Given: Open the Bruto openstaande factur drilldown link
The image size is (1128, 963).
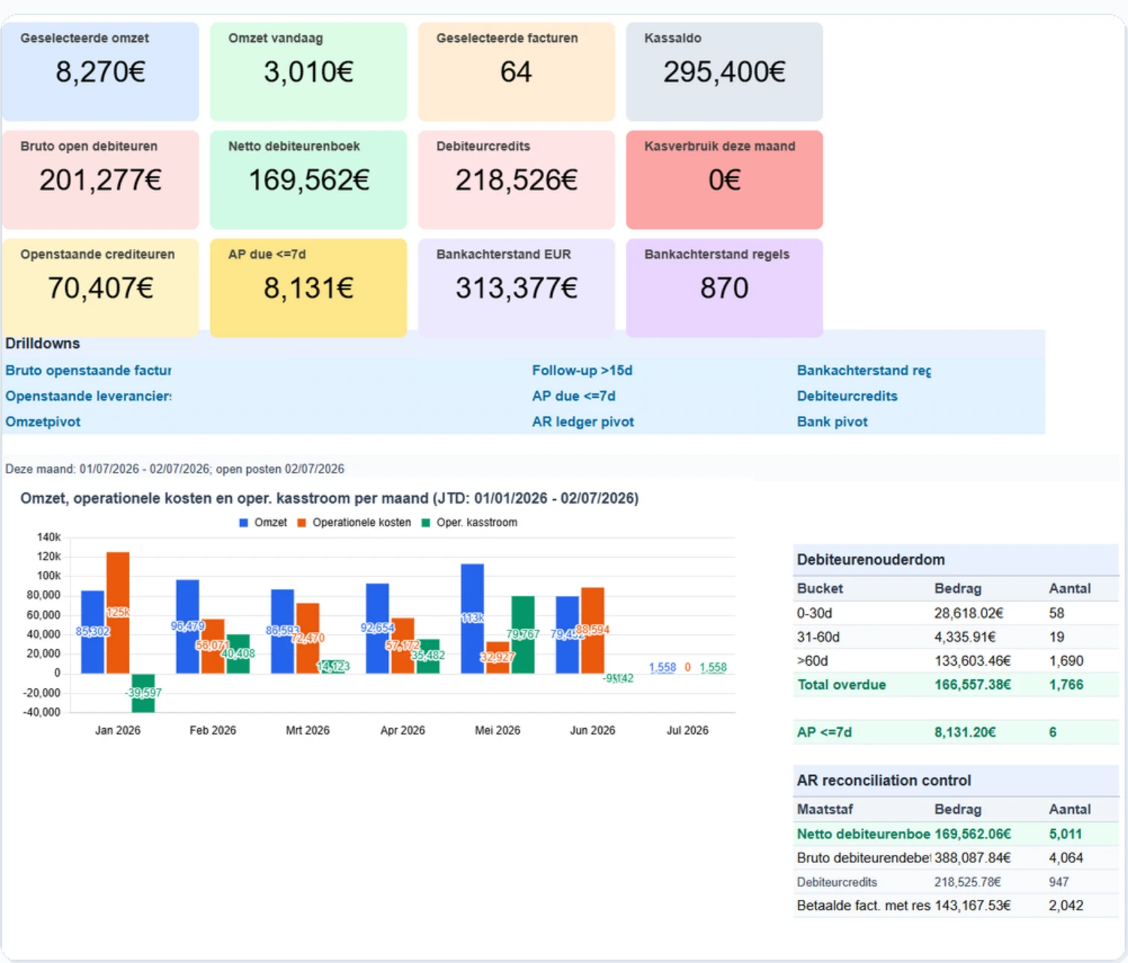Looking at the screenshot, I should pos(88,370).
